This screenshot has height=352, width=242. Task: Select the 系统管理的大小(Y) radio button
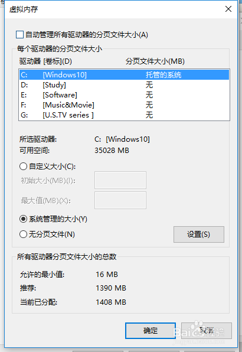23,219
